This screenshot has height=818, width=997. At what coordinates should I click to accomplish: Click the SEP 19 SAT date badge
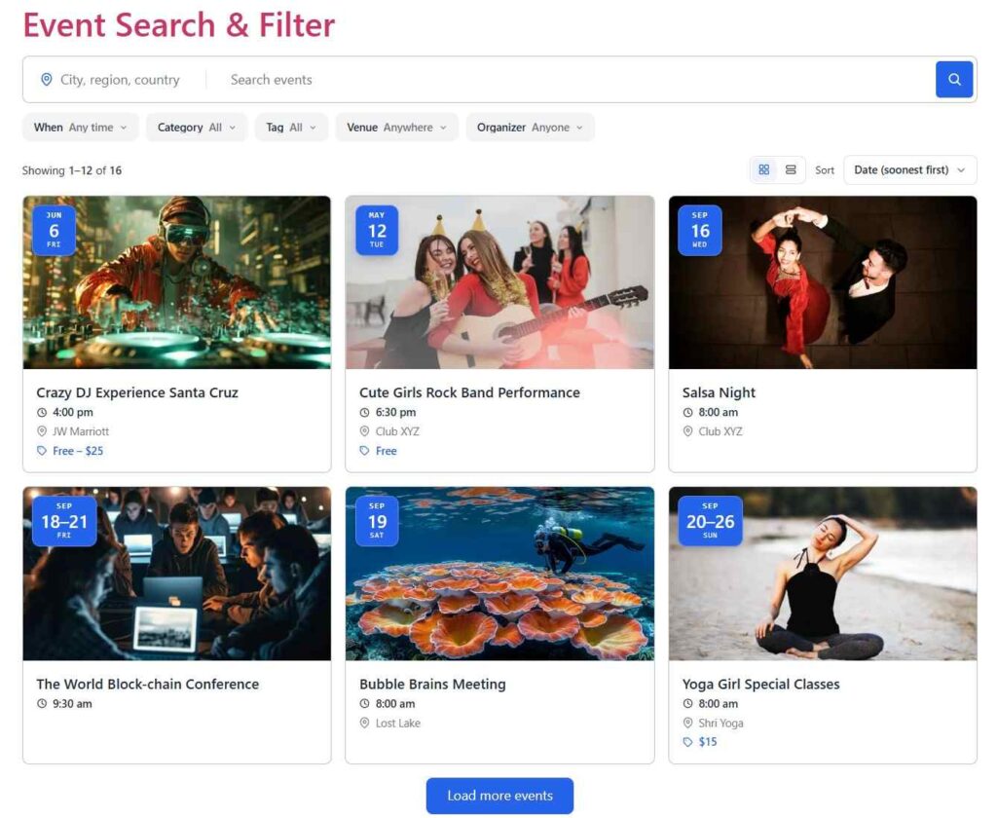(x=377, y=521)
